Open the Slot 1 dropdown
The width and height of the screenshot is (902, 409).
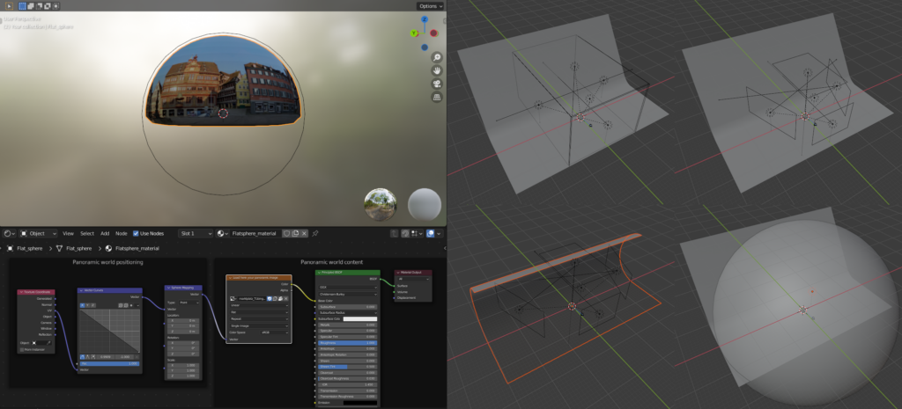click(x=196, y=233)
